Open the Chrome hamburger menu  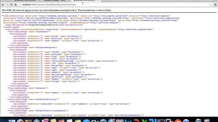[215, 4]
